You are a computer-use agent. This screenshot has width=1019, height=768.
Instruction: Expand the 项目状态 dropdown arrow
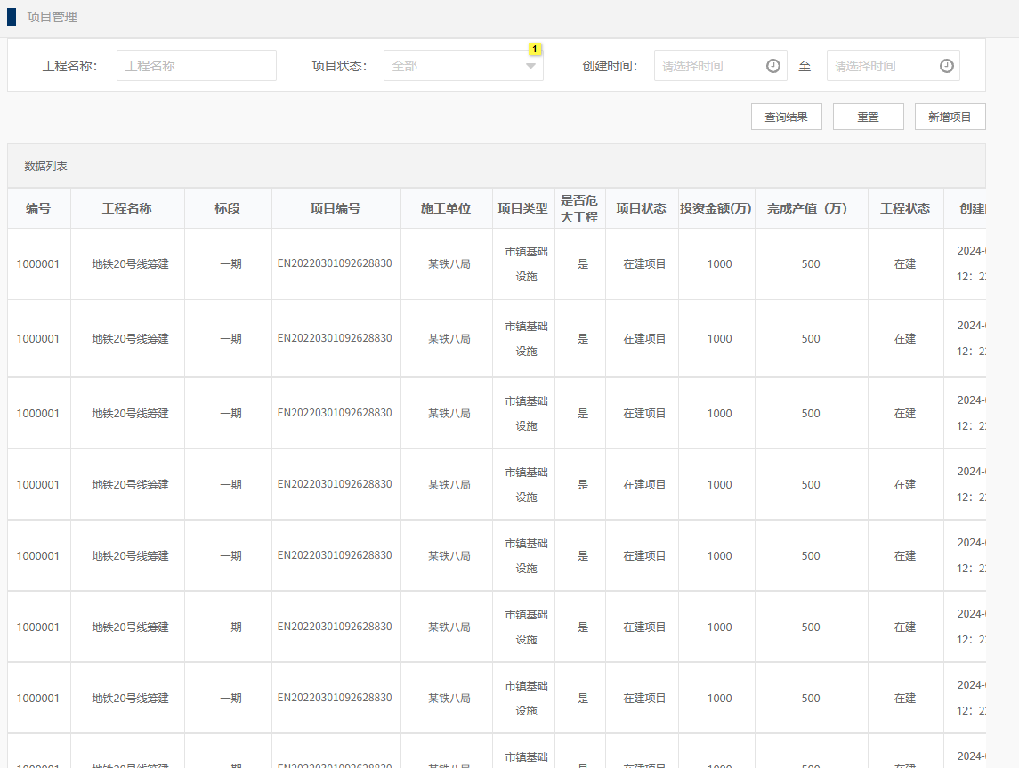[x=530, y=66]
